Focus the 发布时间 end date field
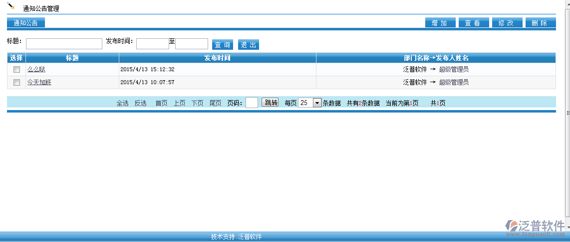570x242 pixels. 192,44
